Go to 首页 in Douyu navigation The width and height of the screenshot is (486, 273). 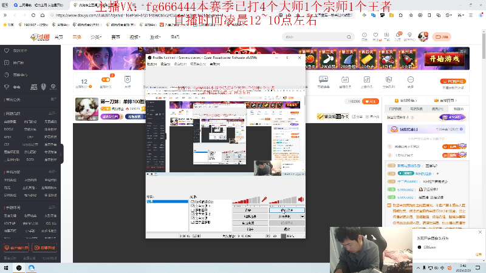coord(58,37)
